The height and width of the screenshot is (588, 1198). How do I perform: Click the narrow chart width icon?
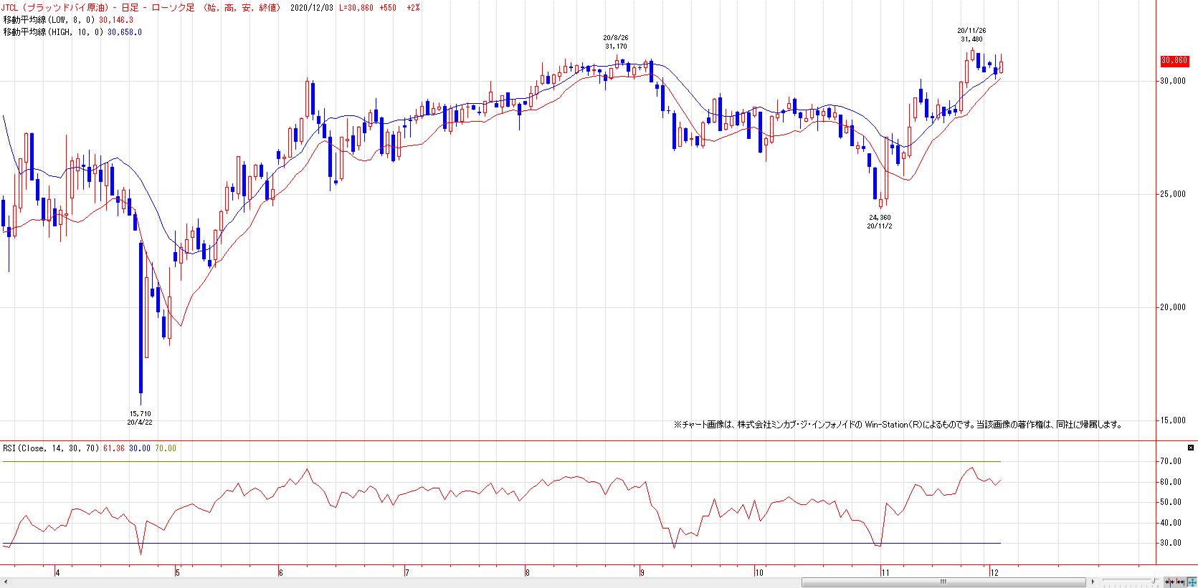pyautogui.click(x=1169, y=582)
